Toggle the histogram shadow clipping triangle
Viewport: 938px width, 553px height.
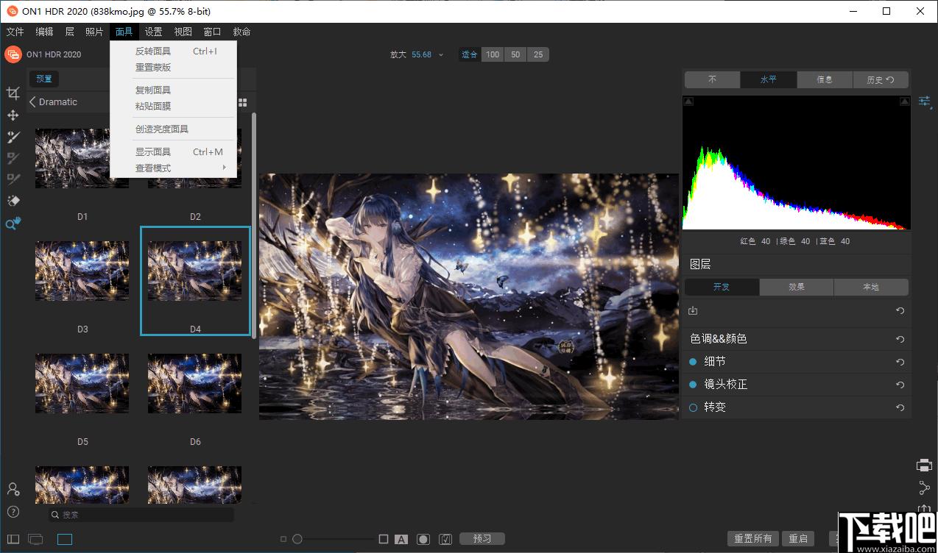pos(688,101)
